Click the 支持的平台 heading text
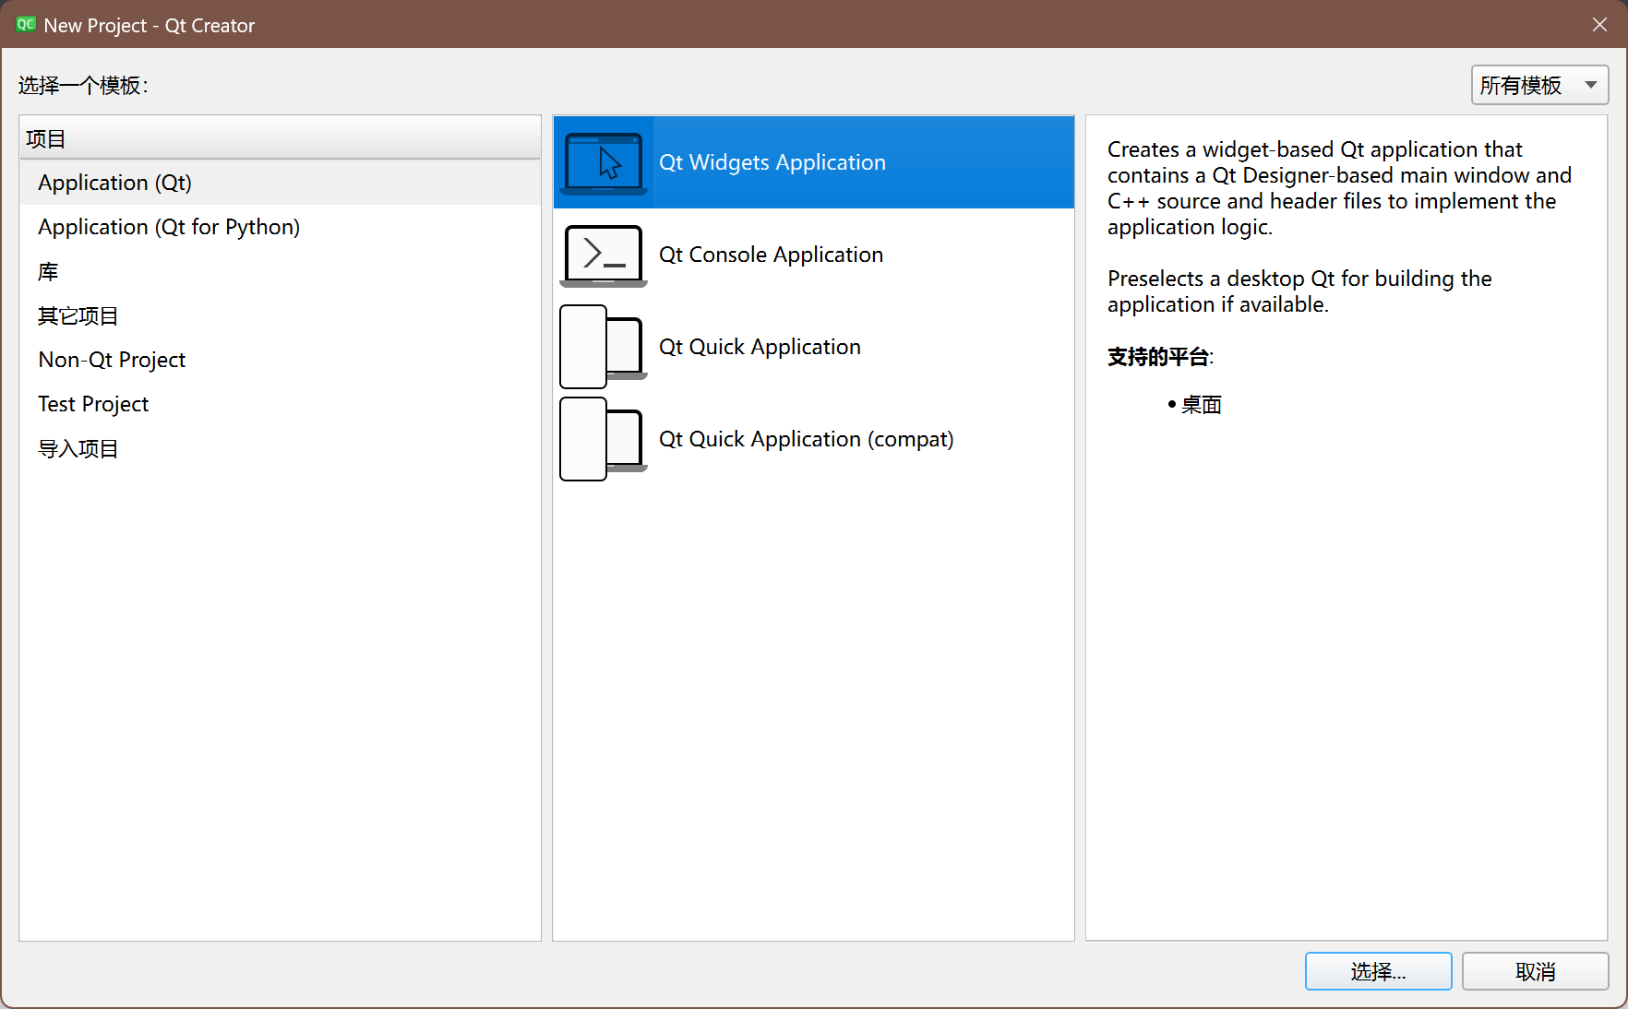 pos(1159,357)
